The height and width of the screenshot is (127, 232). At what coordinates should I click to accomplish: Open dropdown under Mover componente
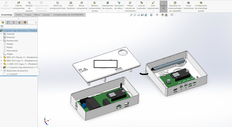[82, 11]
